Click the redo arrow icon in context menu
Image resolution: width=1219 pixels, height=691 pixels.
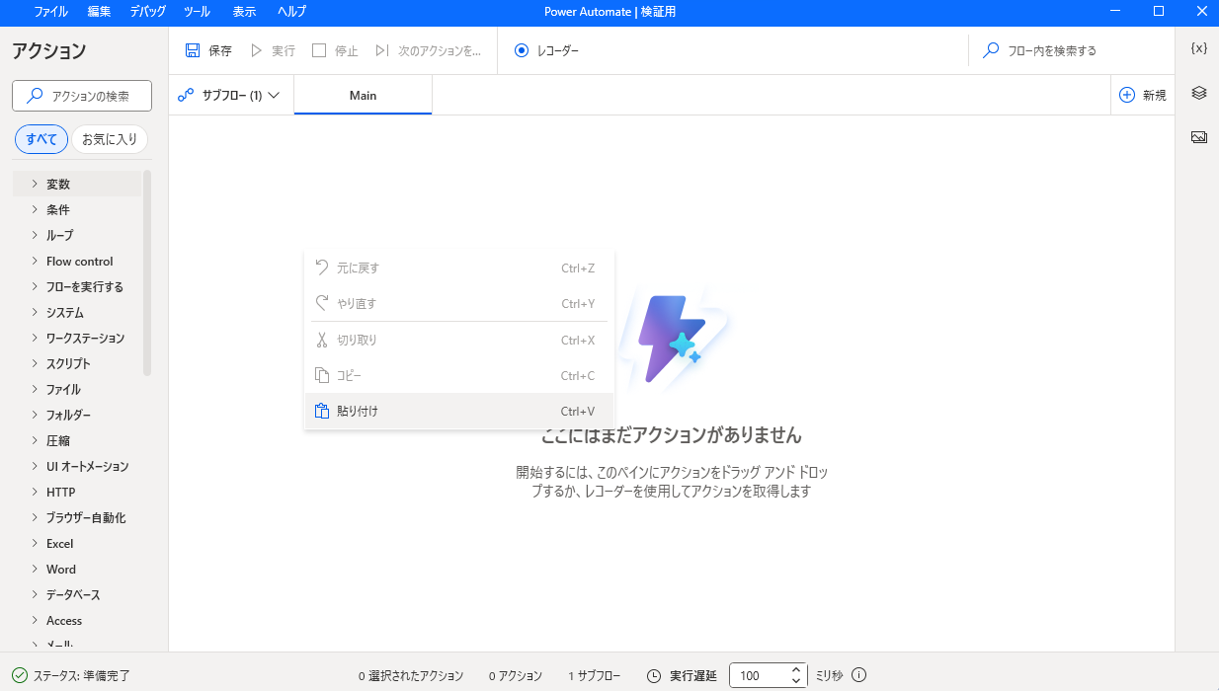[x=321, y=303]
